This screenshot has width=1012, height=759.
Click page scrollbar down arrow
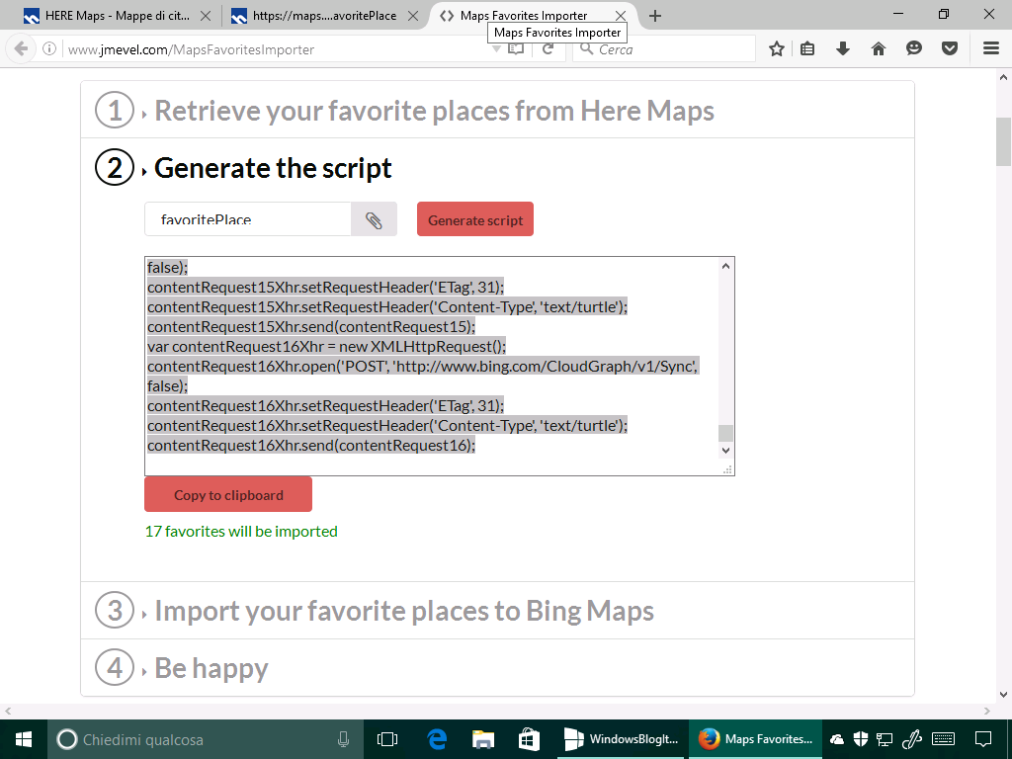[x=1004, y=695]
